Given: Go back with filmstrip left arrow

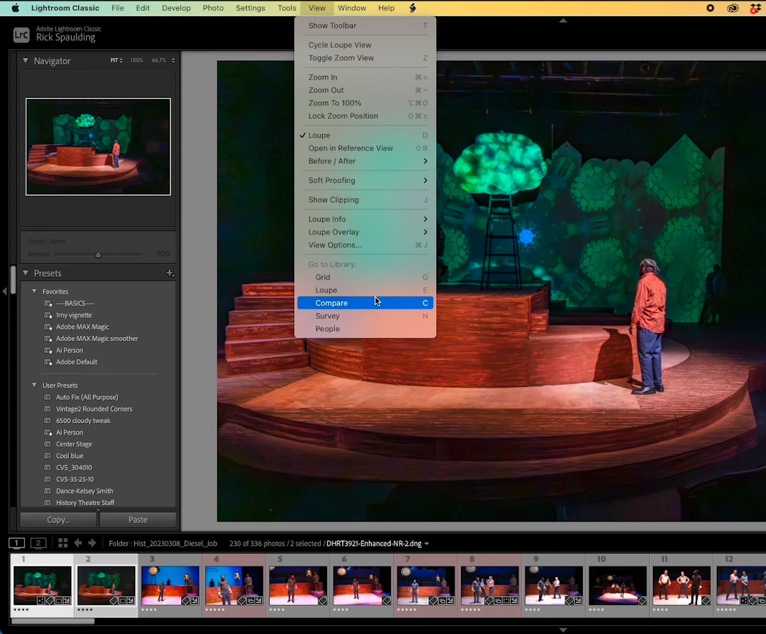Looking at the screenshot, I should pyautogui.click(x=78, y=543).
